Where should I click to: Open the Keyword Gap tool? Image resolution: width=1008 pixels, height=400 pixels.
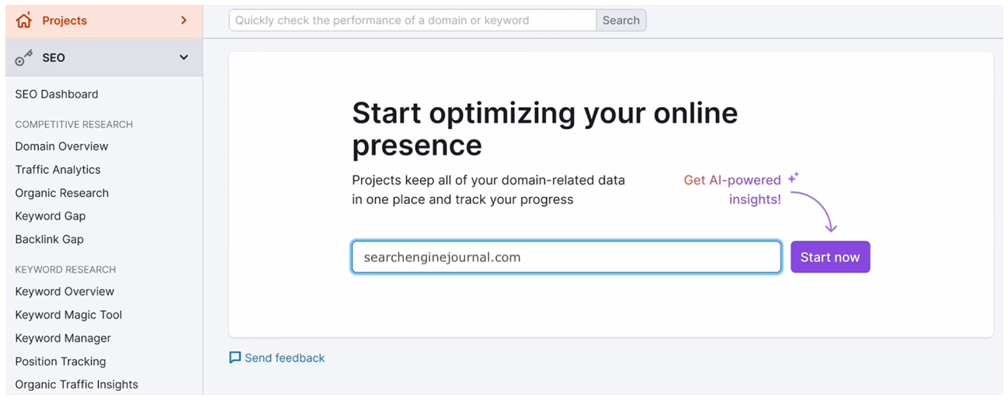(50, 216)
